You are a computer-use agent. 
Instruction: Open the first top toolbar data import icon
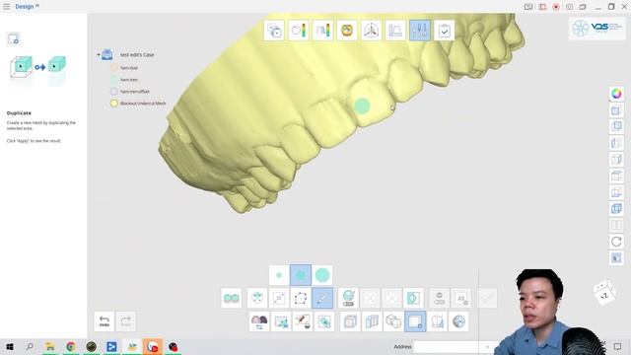pyautogui.click(x=274, y=31)
